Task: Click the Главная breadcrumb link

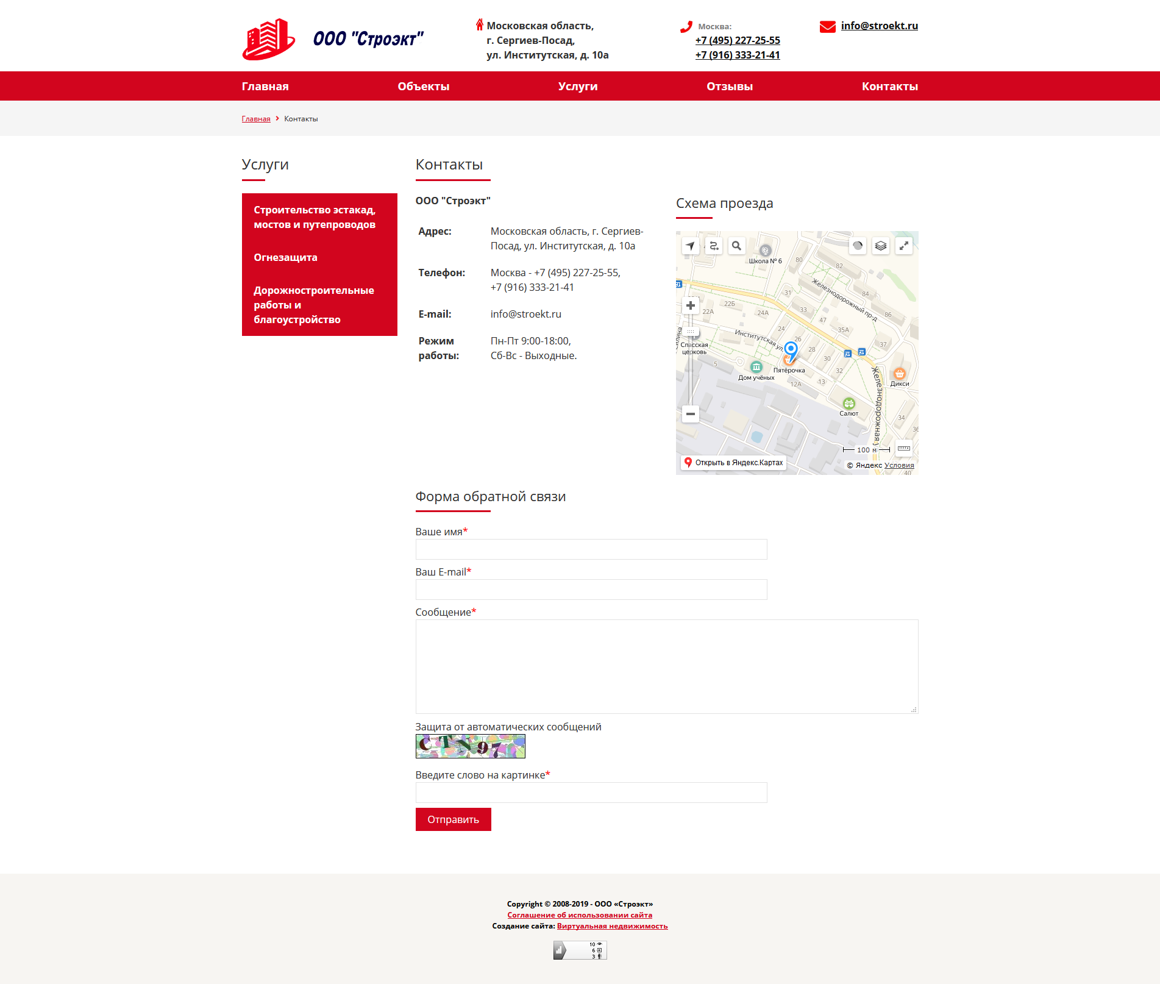Action: pyautogui.click(x=256, y=119)
